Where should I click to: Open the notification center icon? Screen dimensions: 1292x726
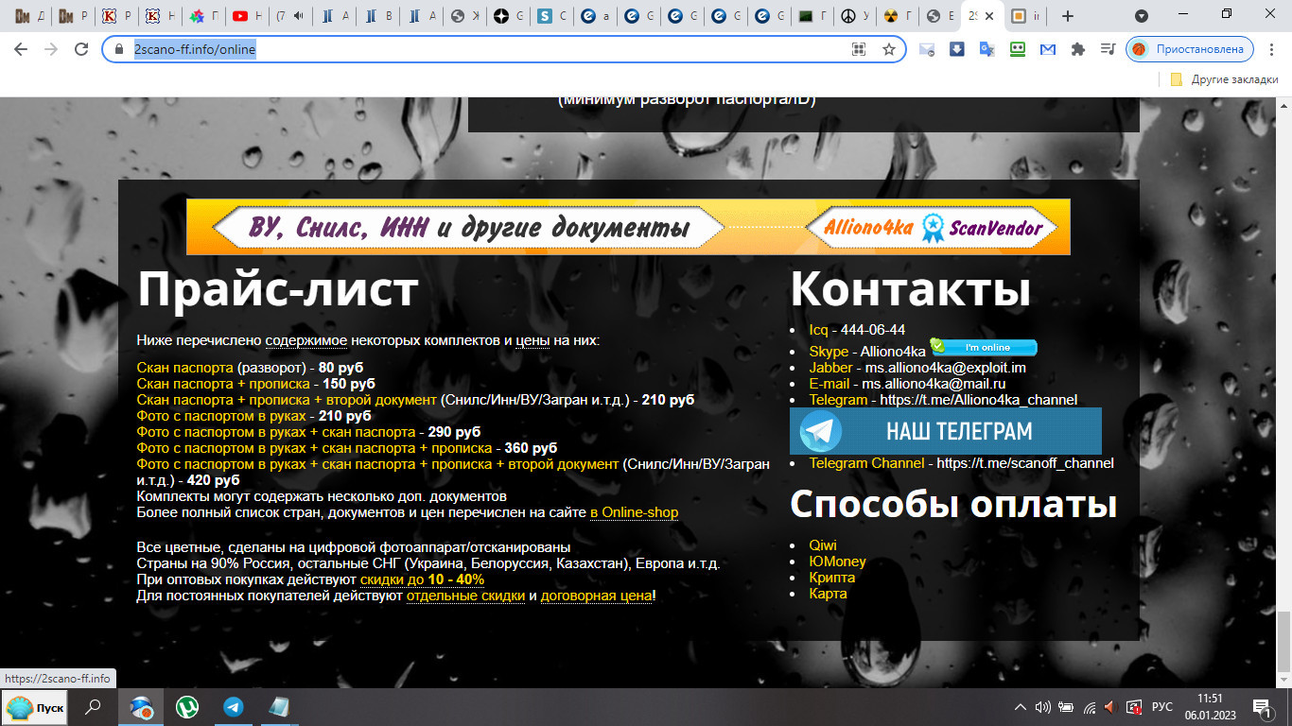(x=1262, y=707)
